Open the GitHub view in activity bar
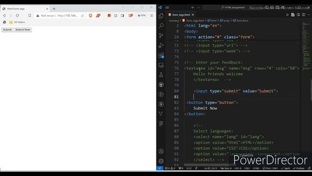Image resolution: width=312 pixels, height=176 pixels. pos(161,85)
